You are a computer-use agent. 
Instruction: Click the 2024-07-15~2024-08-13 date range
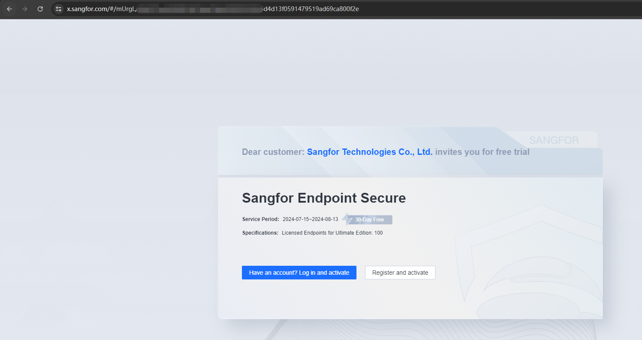[x=310, y=219]
